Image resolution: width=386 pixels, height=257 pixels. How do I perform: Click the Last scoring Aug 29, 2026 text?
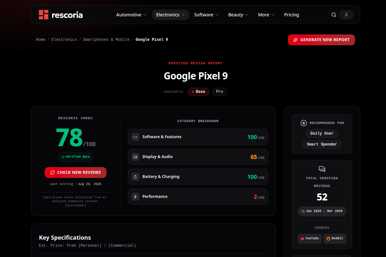click(76, 184)
